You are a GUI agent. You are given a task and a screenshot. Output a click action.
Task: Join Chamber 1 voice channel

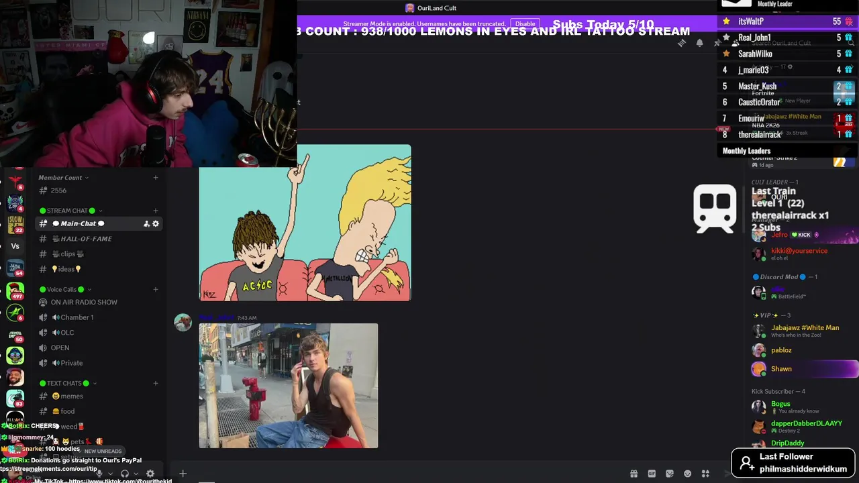click(99, 317)
